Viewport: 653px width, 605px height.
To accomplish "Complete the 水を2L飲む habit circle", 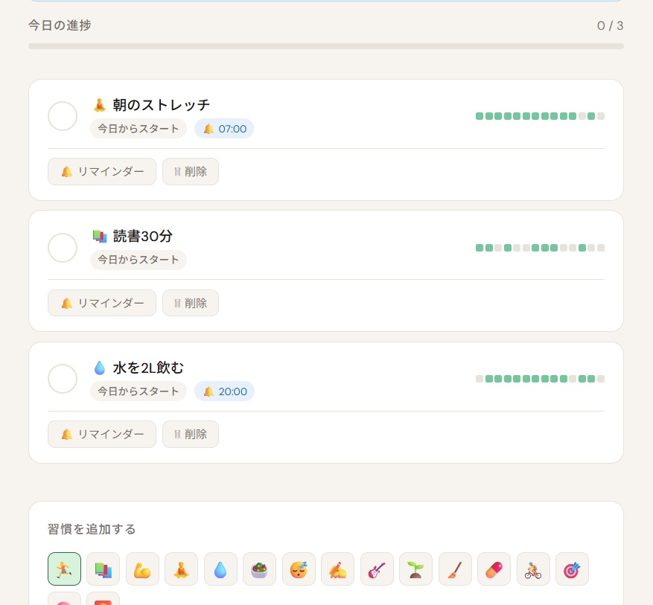I will [x=63, y=379].
